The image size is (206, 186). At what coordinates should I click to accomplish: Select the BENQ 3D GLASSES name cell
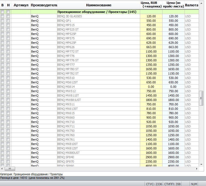(x=99, y=16)
